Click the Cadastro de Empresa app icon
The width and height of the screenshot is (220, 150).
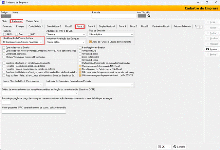[x=3, y=2]
